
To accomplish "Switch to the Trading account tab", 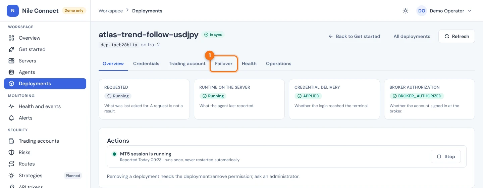I will [x=187, y=63].
